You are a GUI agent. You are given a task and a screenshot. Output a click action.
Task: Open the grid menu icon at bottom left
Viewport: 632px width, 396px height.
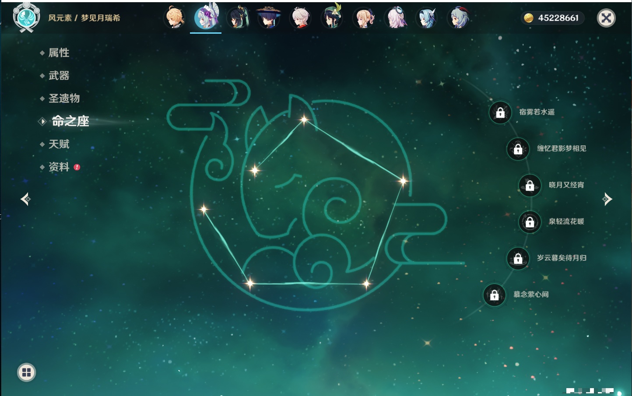[x=26, y=372]
